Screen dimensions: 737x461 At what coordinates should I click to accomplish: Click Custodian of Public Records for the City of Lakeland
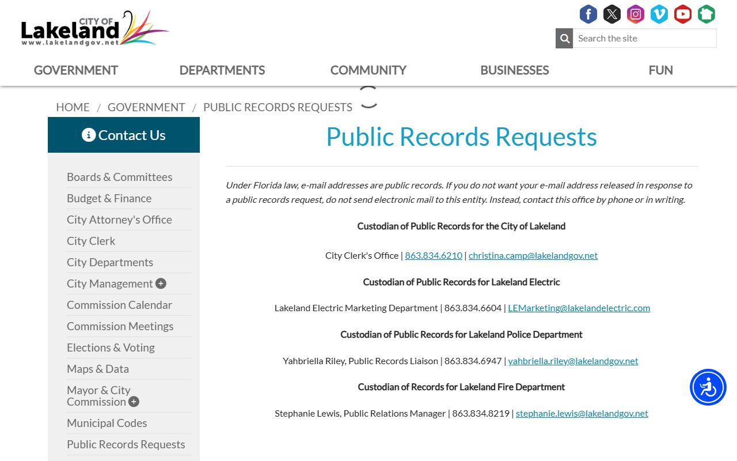[461, 226]
